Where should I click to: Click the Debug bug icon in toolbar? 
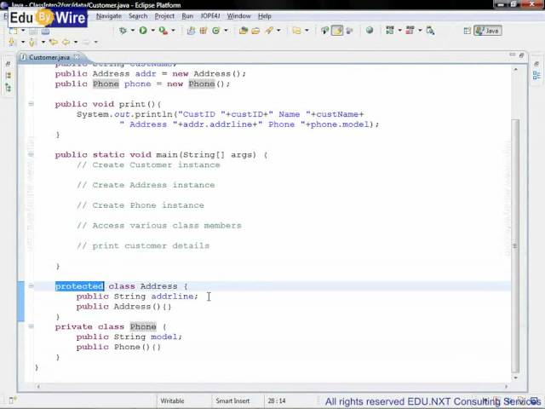pos(123,31)
